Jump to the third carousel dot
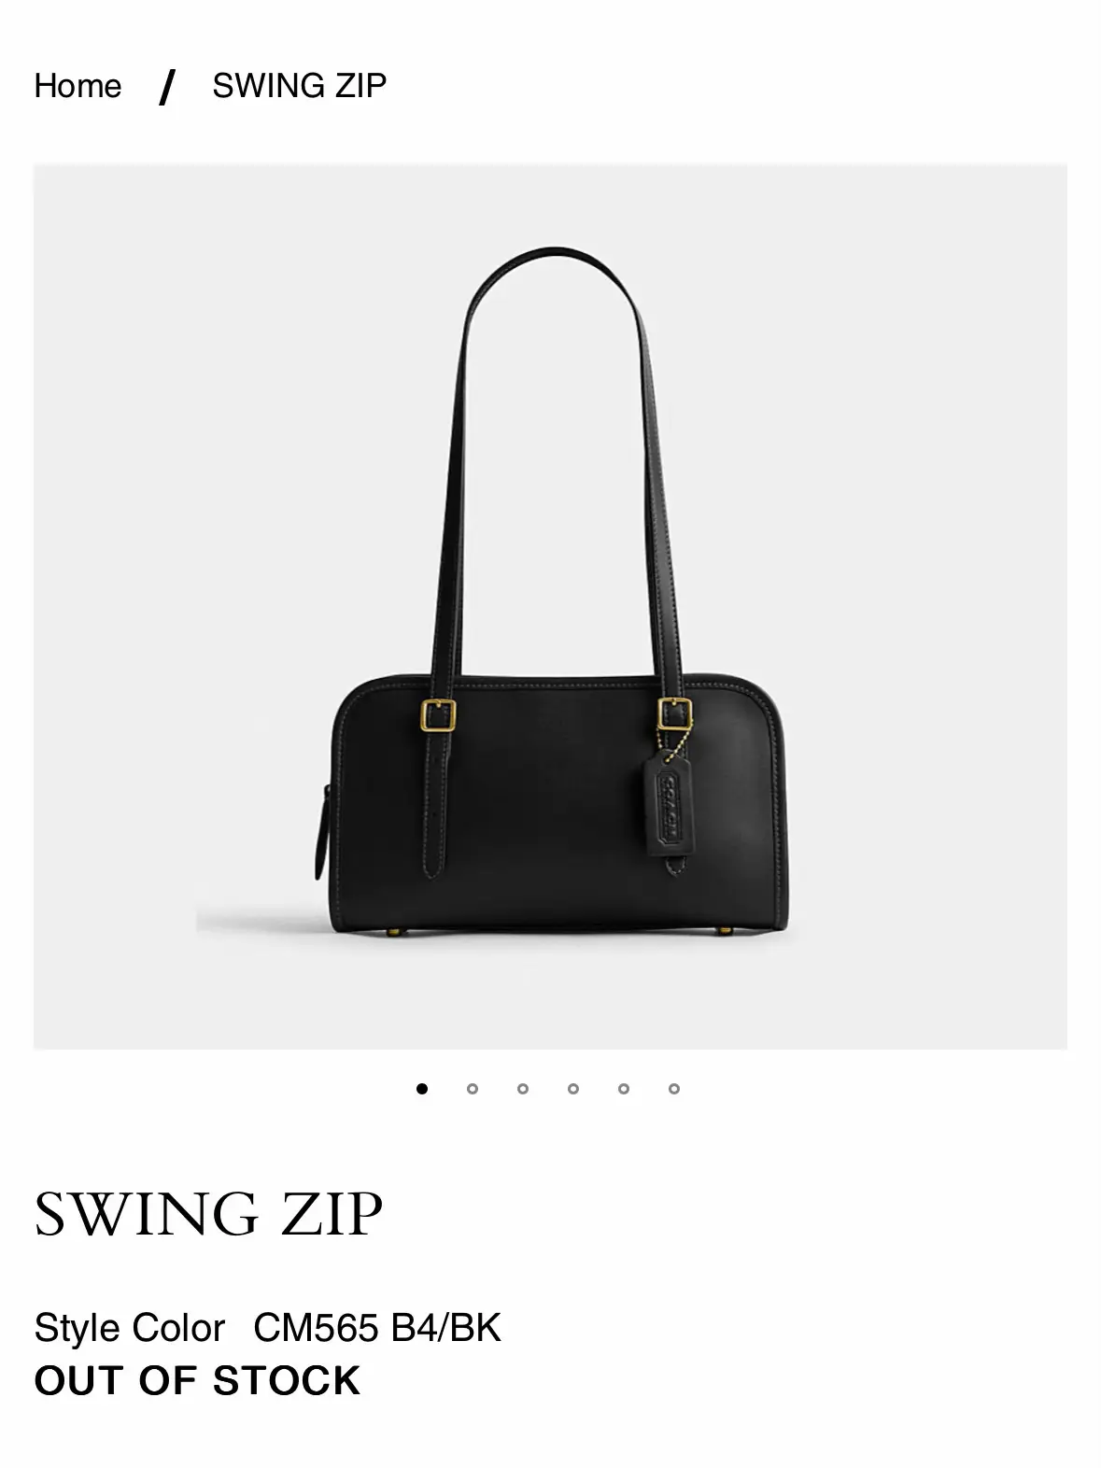1101x1468 pixels. coord(523,1088)
